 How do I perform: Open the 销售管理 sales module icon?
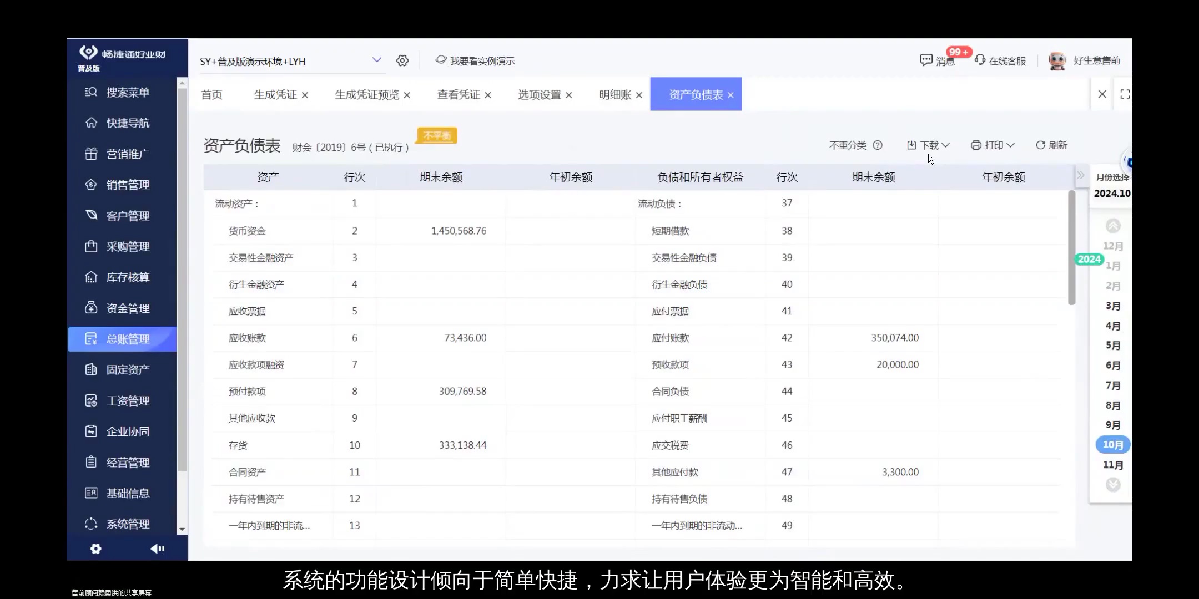click(x=92, y=185)
